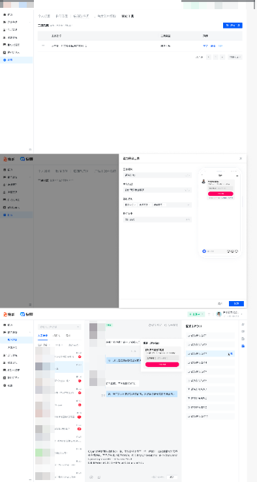Click the pink button inside the phone preview
Screen dimensions: 257x482
click(220, 194)
